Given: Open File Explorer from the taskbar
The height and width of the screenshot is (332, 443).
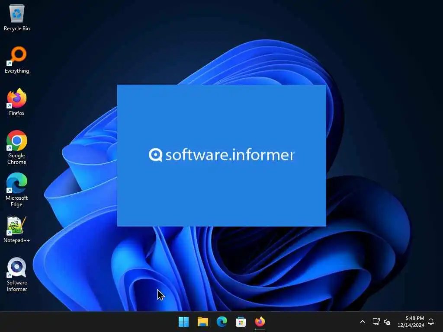Looking at the screenshot, I should tap(202, 322).
